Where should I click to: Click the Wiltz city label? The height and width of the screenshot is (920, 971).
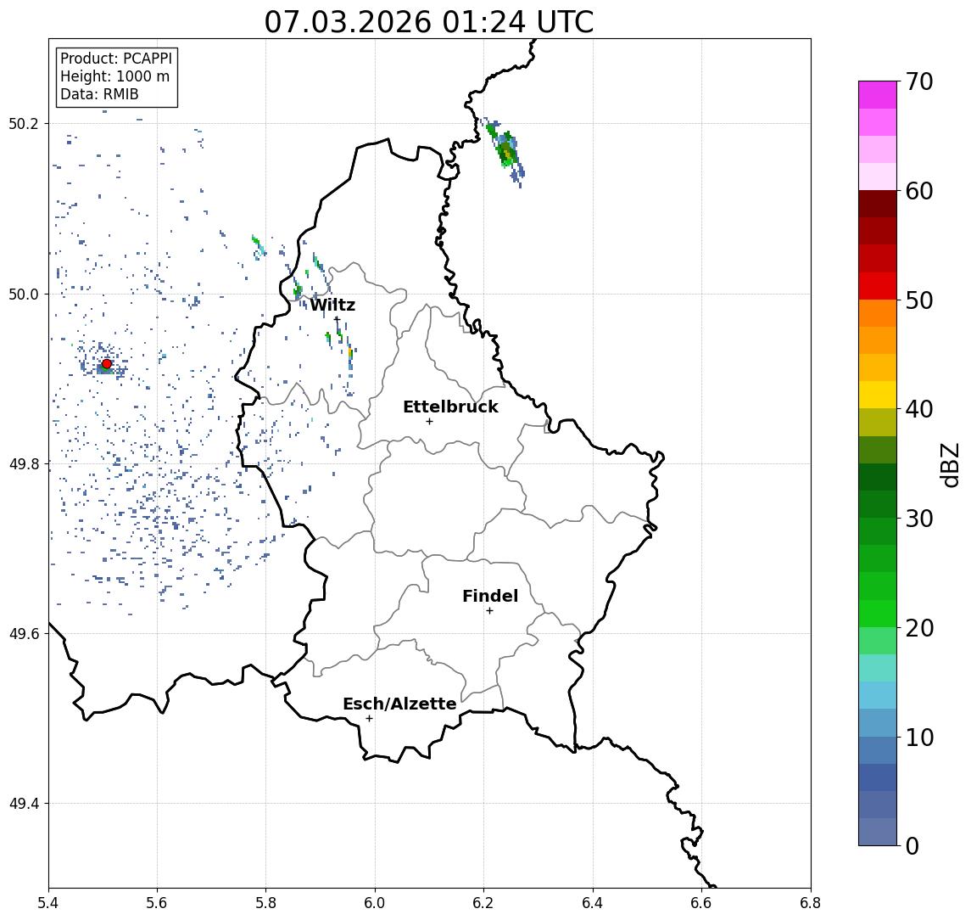tap(332, 305)
